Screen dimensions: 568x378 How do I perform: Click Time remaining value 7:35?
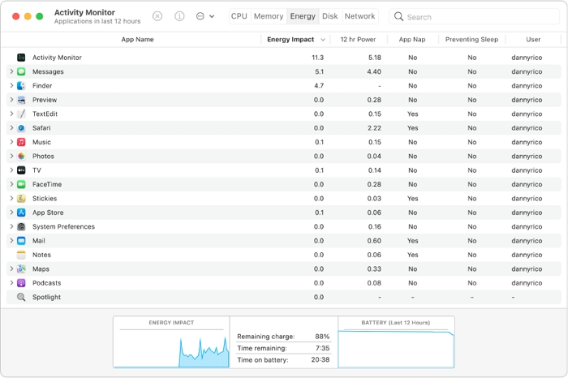pos(322,348)
